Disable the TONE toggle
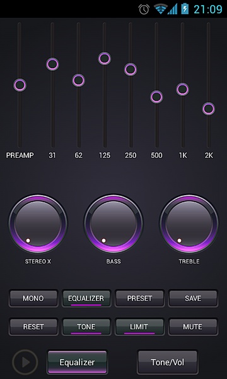 [86, 327]
